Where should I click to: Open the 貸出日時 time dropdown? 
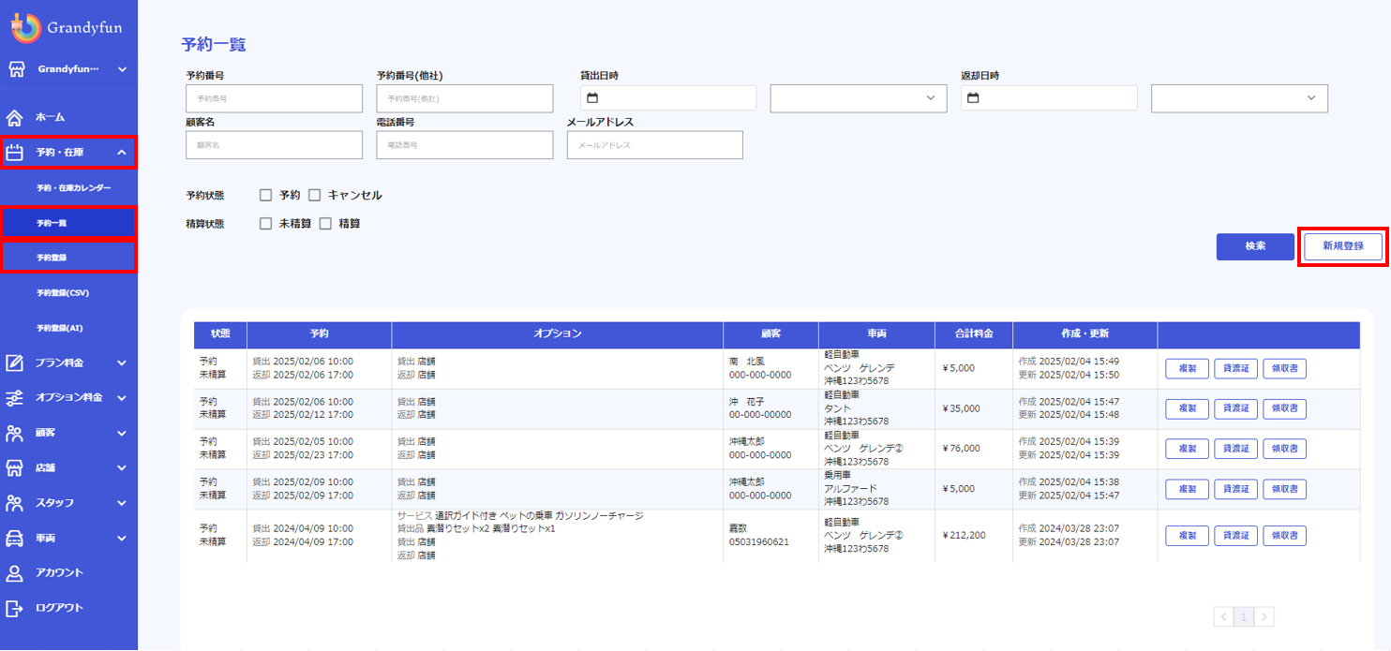point(859,98)
